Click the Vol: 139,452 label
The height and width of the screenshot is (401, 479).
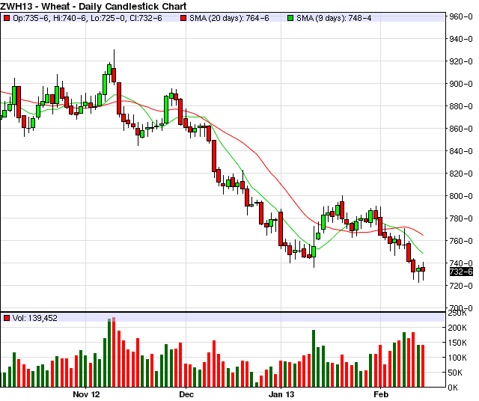(35, 318)
